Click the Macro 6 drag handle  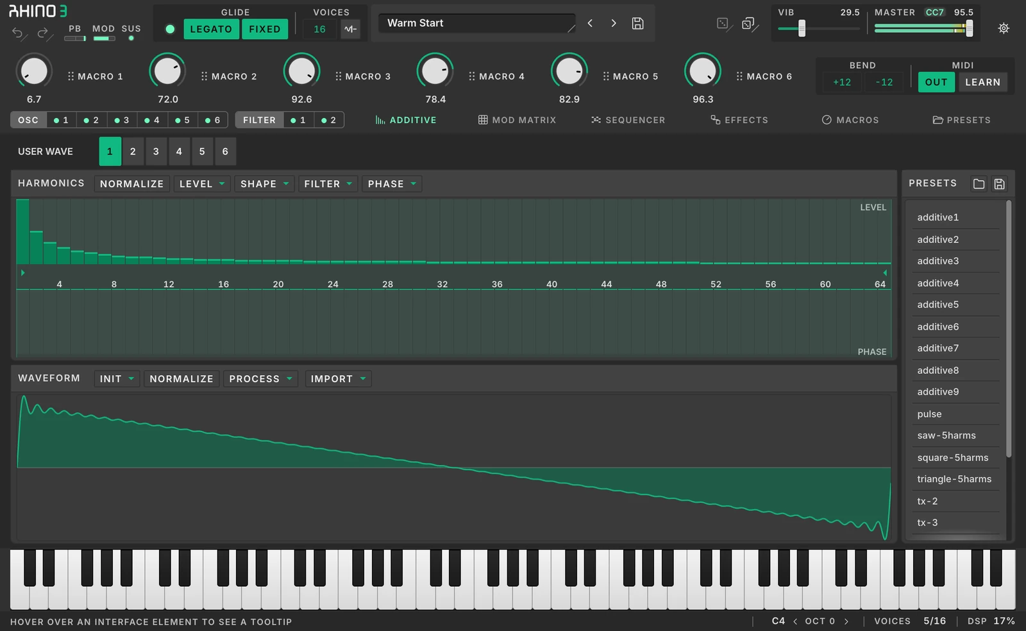point(739,76)
